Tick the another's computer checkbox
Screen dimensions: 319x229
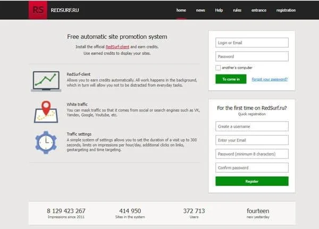pyautogui.click(x=218, y=67)
